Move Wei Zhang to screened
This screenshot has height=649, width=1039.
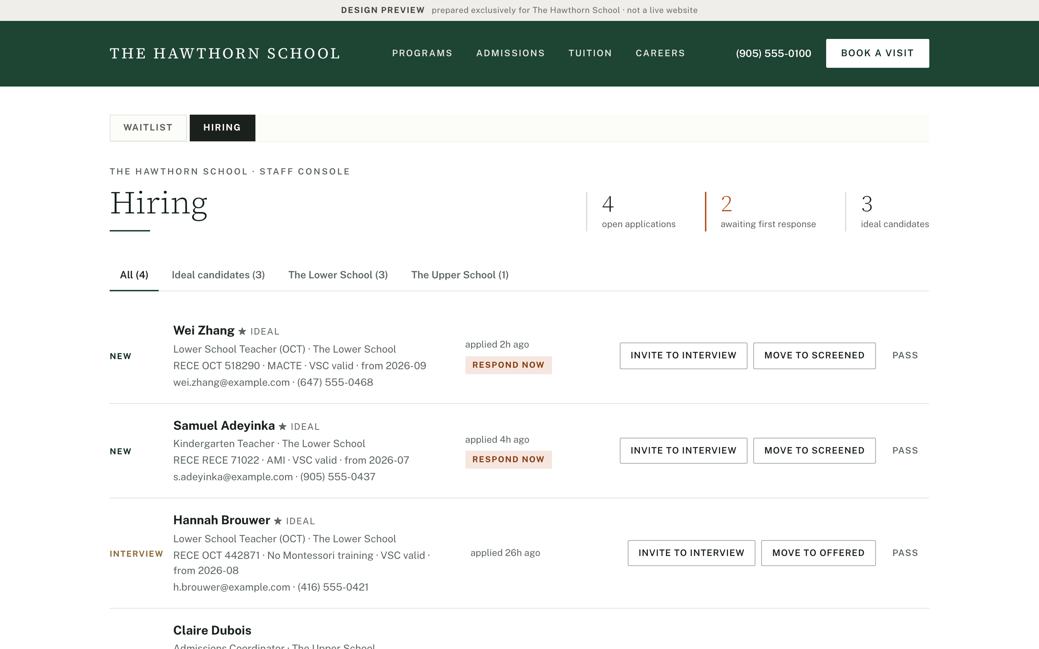[815, 356]
